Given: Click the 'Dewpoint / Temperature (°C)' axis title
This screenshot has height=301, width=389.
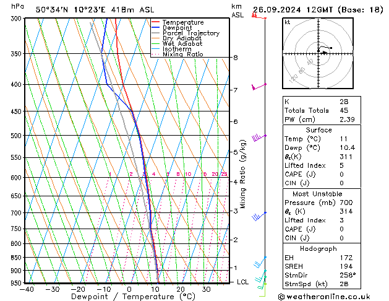Looking at the screenshot, I should pos(133,297).
